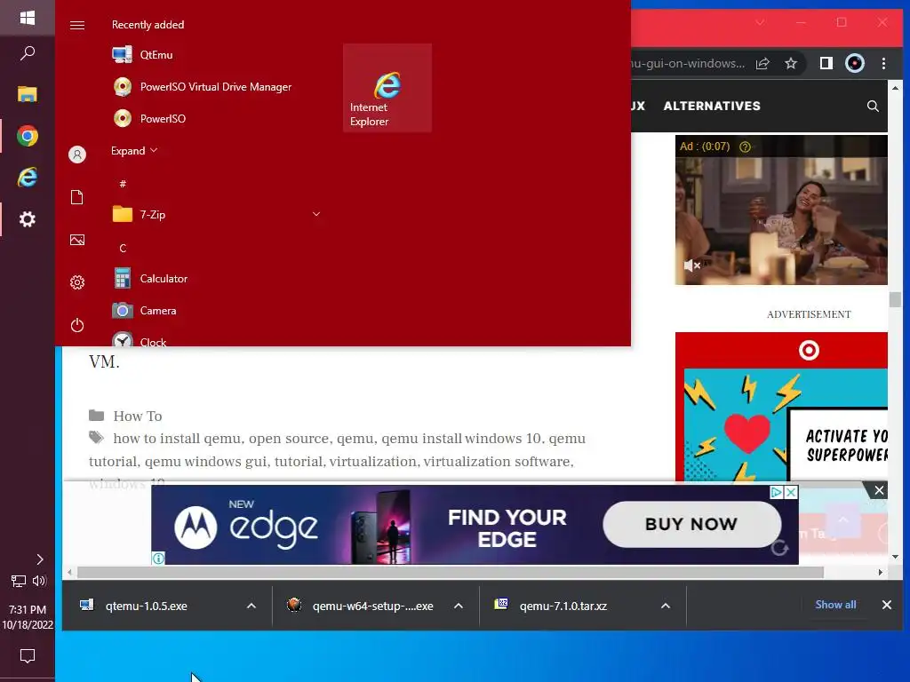Click the vertical page scrollbar thumb
The width and height of the screenshot is (910, 682).
(x=895, y=300)
